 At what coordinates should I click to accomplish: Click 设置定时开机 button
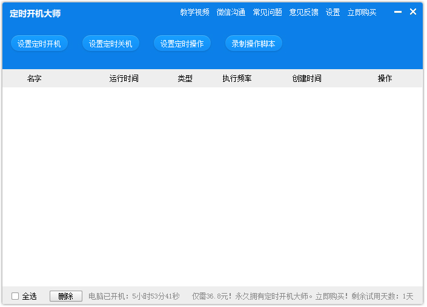(39, 44)
